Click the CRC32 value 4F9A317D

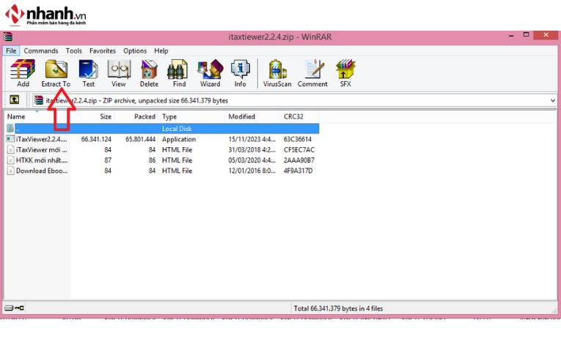[298, 171]
